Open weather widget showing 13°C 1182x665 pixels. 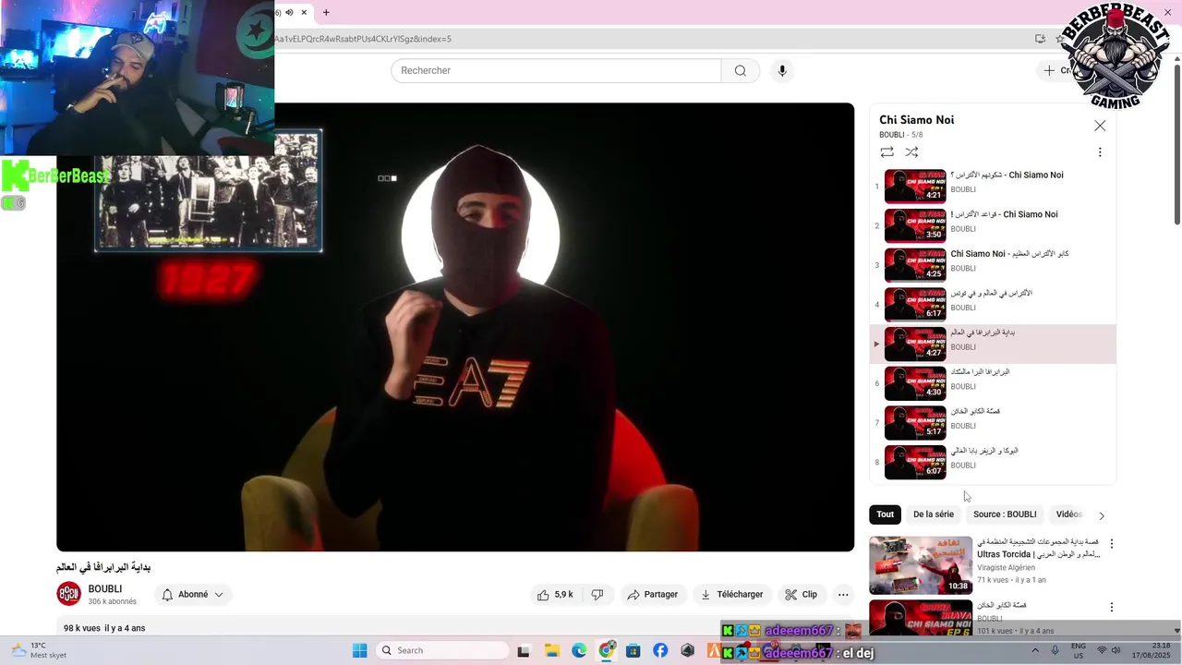[x=37, y=650]
